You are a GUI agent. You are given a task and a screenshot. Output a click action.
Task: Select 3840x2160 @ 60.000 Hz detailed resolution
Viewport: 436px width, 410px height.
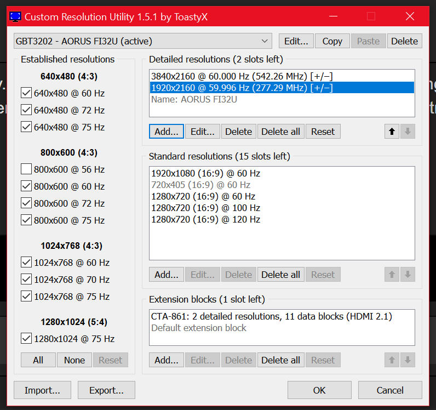tap(241, 76)
